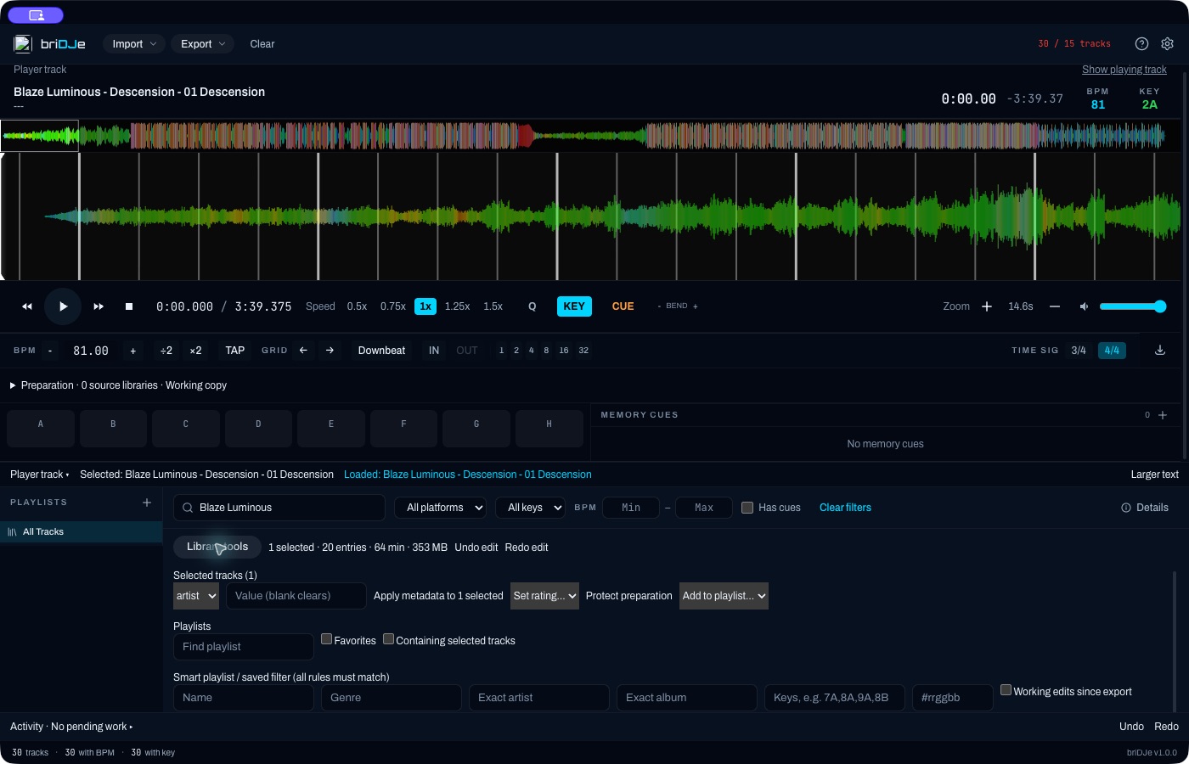Shift grid right with arrow icon
This screenshot has width=1189, height=764.
pos(330,351)
